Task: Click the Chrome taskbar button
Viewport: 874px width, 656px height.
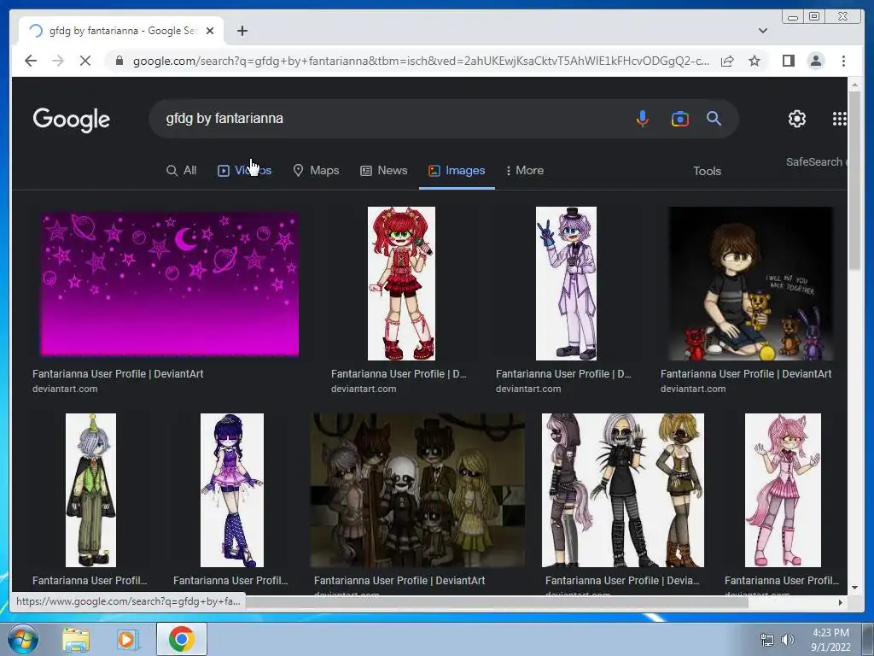Action: (x=182, y=639)
